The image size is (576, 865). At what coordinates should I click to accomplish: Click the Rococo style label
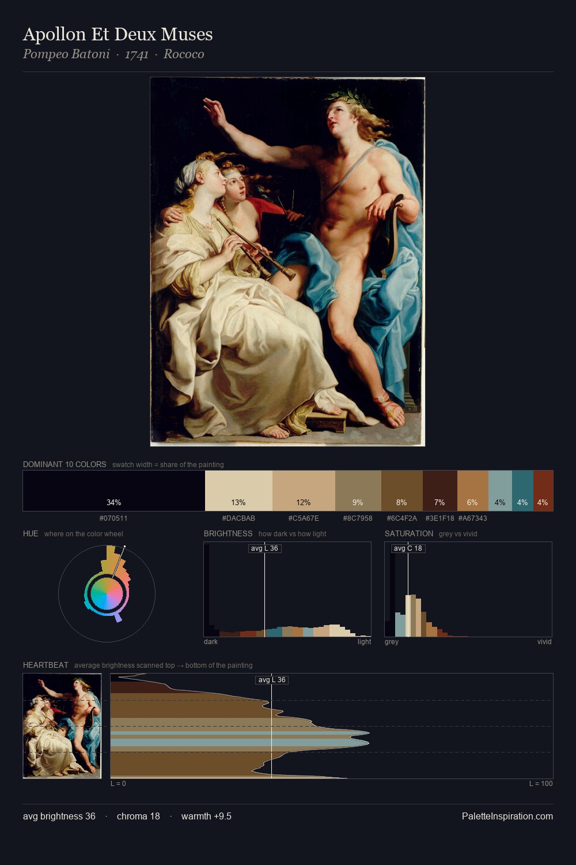point(184,54)
